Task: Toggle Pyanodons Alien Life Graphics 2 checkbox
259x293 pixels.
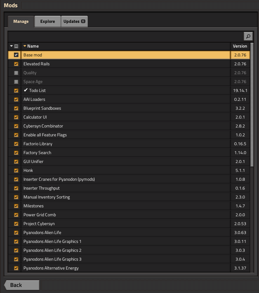Action: coord(16,250)
